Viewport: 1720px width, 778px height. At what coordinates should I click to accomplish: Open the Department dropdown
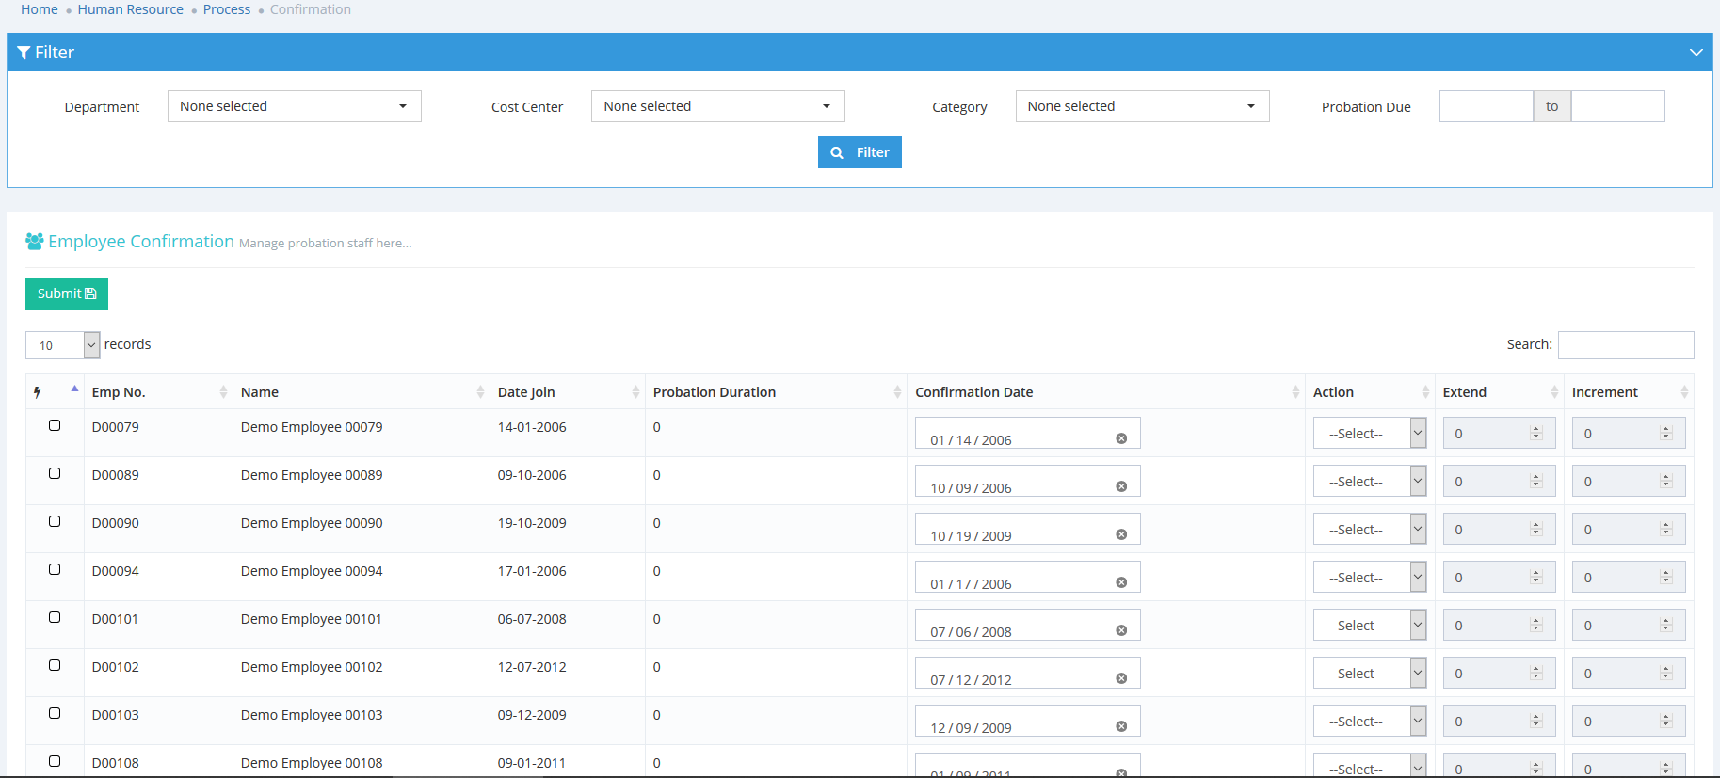point(294,106)
